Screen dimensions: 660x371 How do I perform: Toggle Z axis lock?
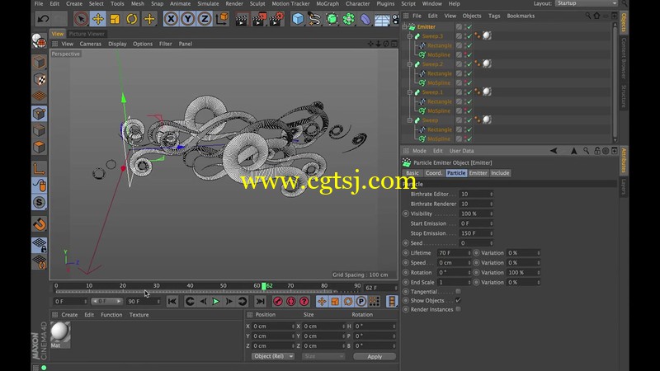point(205,19)
